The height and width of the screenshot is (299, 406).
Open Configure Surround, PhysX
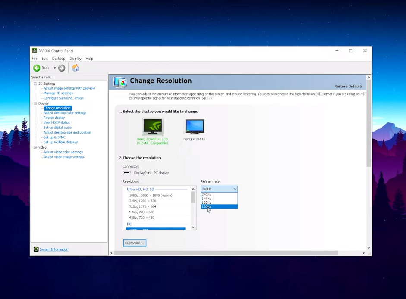click(x=63, y=98)
